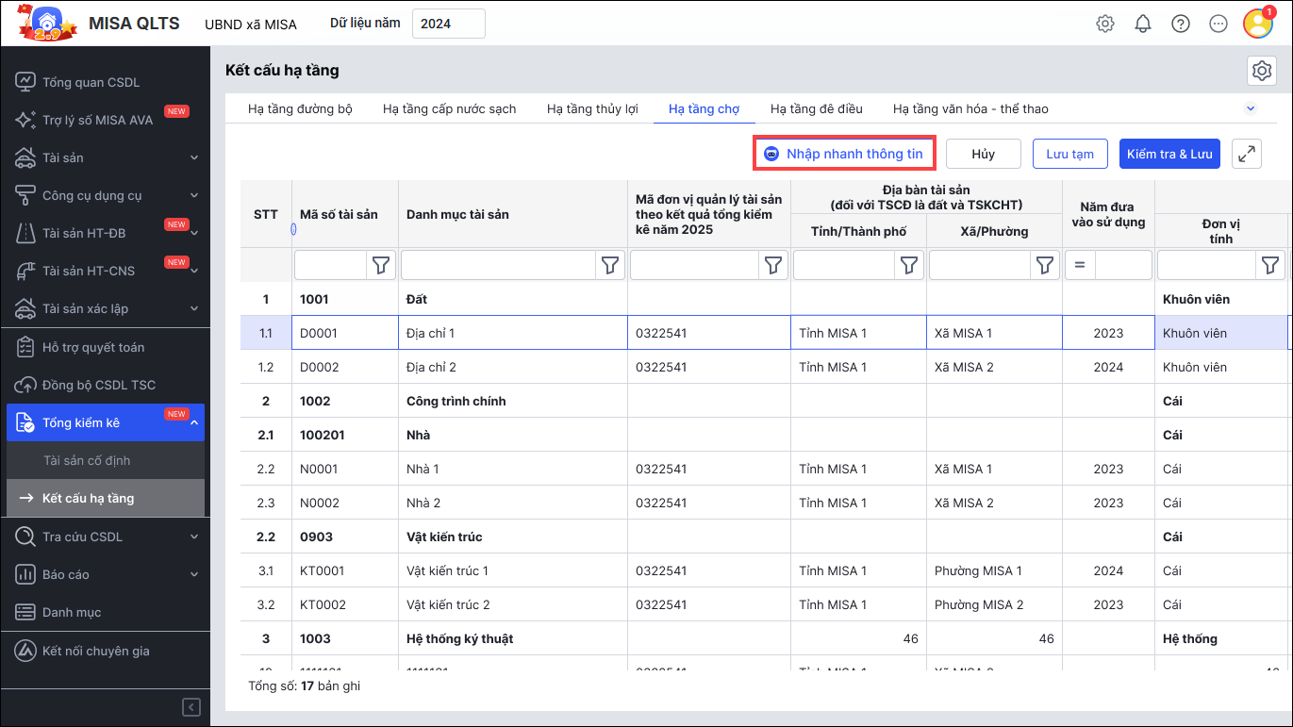Viewport: 1293px width, 727px height.
Task: Open the help question mark icon
Action: pyautogui.click(x=1181, y=24)
